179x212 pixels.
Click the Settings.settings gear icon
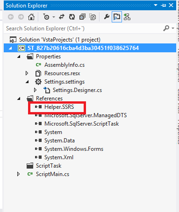click(x=38, y=82)
